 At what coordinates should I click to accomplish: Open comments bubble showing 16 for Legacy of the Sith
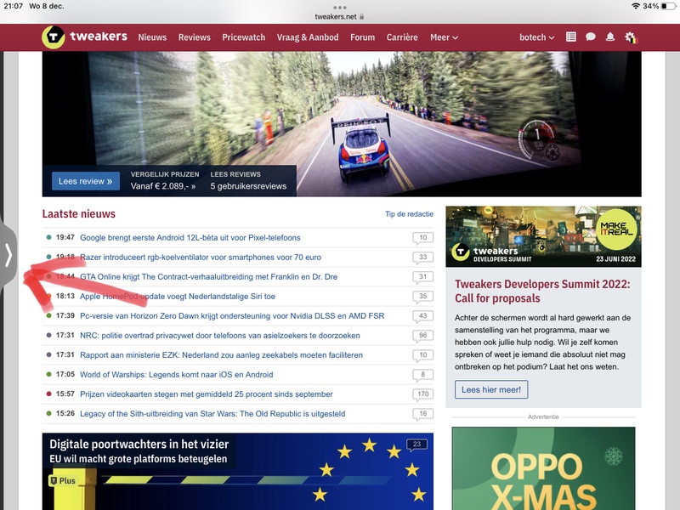pos(422,414)
